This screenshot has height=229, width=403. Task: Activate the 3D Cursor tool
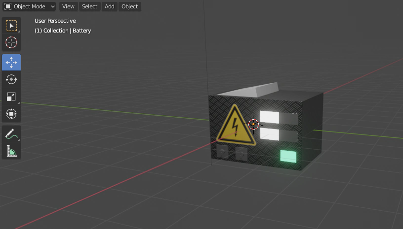(x=11, y=42)
